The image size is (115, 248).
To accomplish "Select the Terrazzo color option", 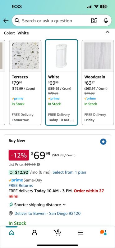I will pos(25,82).
